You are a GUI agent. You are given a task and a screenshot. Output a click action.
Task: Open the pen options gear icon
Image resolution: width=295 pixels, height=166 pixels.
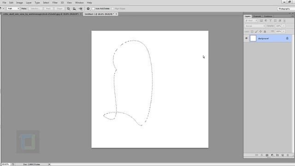point(88,9)
